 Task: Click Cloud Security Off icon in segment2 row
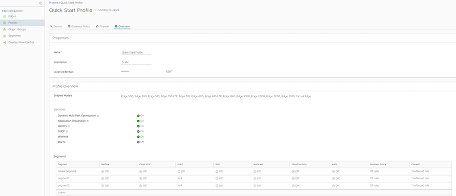click(x=293, y=185)
